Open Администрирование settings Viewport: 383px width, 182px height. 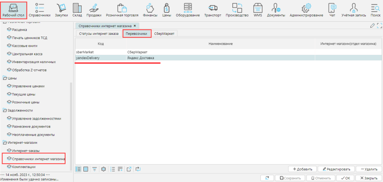(306, 10)
